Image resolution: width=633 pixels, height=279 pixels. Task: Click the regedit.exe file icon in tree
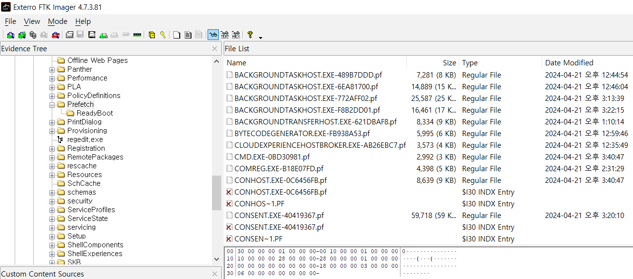(x=61, y=139)
